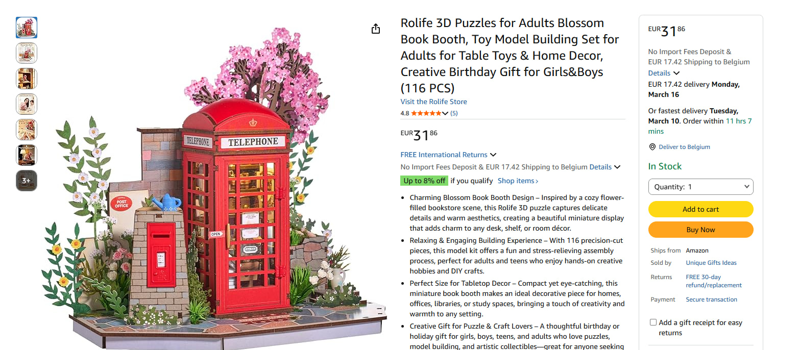
Task: Click the five-star rating icons
Action: [426, 113]
